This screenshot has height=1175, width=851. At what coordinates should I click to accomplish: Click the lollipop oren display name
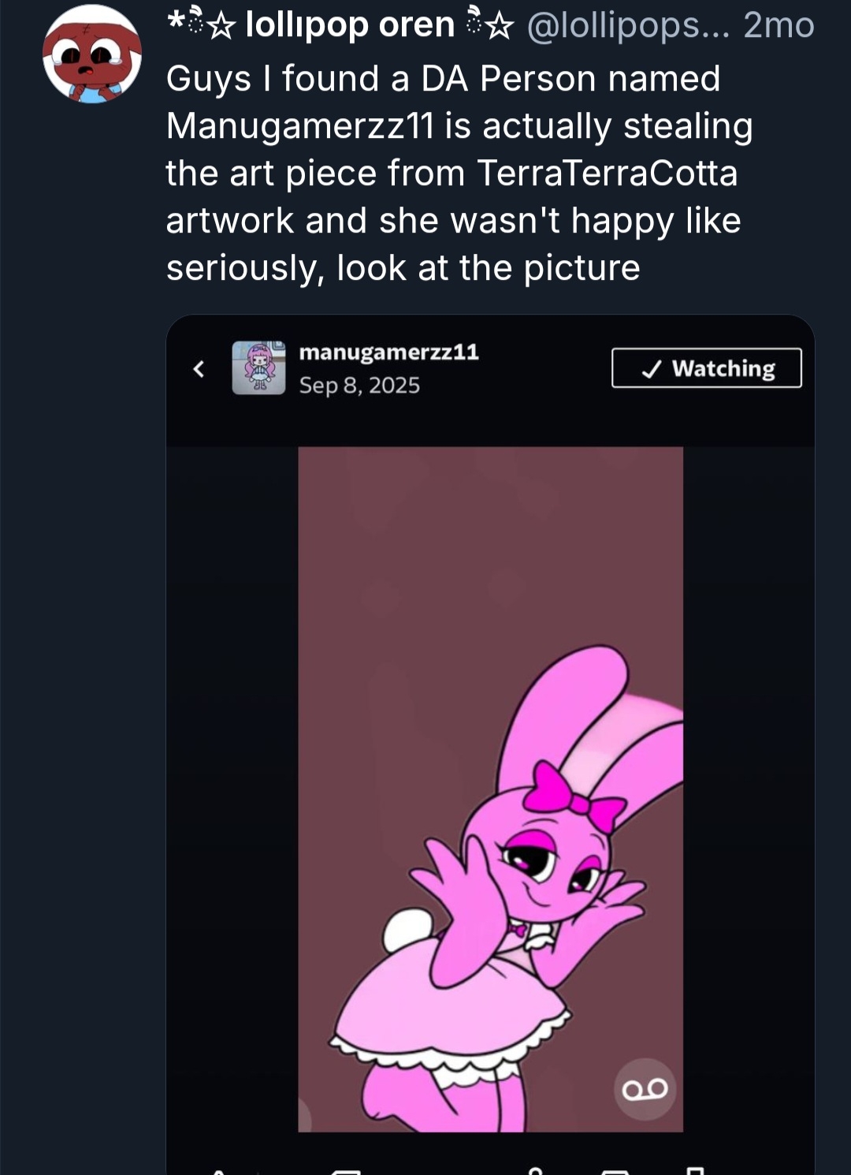pos(350,25)
